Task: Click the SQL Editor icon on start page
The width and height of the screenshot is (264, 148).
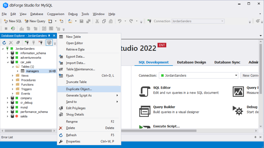Action: point(145,91)
